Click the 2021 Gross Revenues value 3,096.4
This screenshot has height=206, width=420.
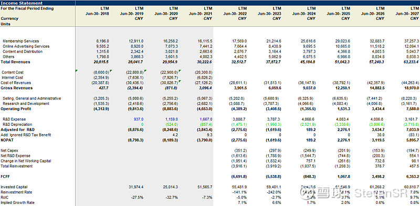click(205, 88)
